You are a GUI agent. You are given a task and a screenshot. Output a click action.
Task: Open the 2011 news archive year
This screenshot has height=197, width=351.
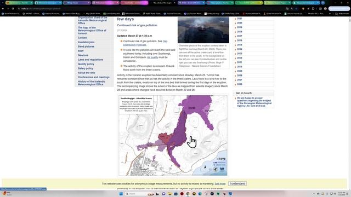click(x=240, y=62)
